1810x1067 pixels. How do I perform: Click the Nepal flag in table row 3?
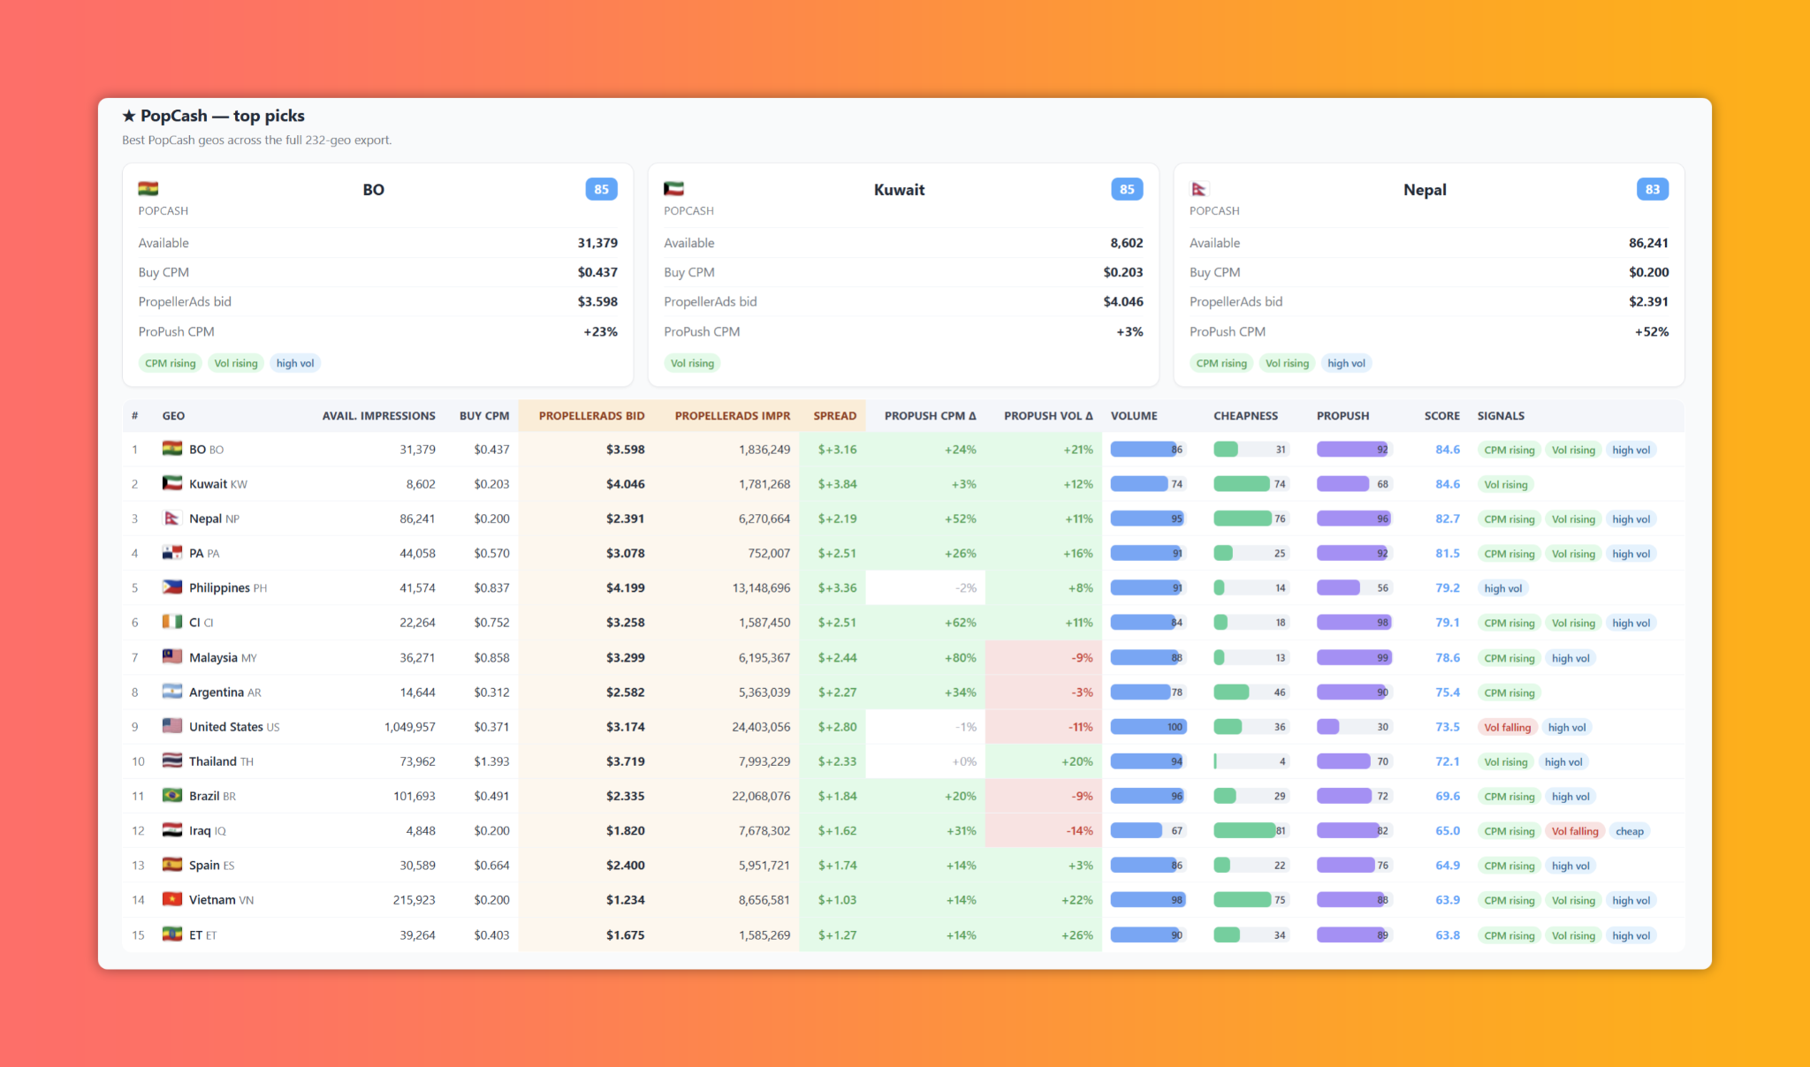pos(172,518)
